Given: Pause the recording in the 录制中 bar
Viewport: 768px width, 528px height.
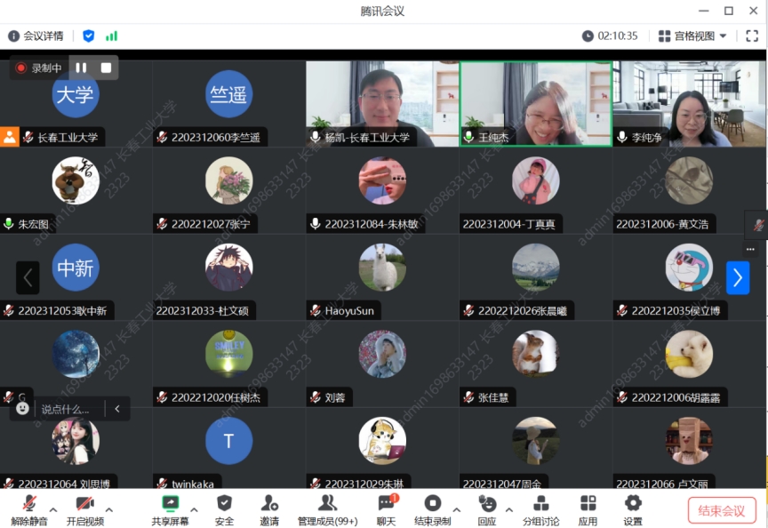Looking at the screenshot, I should point(81,68).
